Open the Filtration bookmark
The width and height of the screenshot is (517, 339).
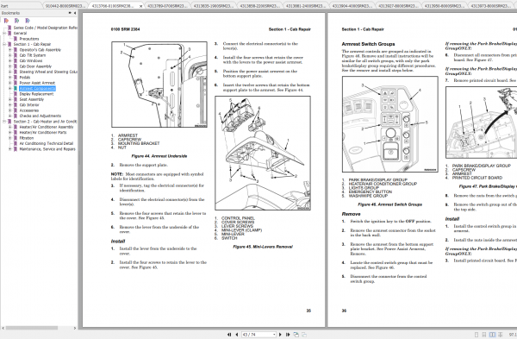click(27, 138)
